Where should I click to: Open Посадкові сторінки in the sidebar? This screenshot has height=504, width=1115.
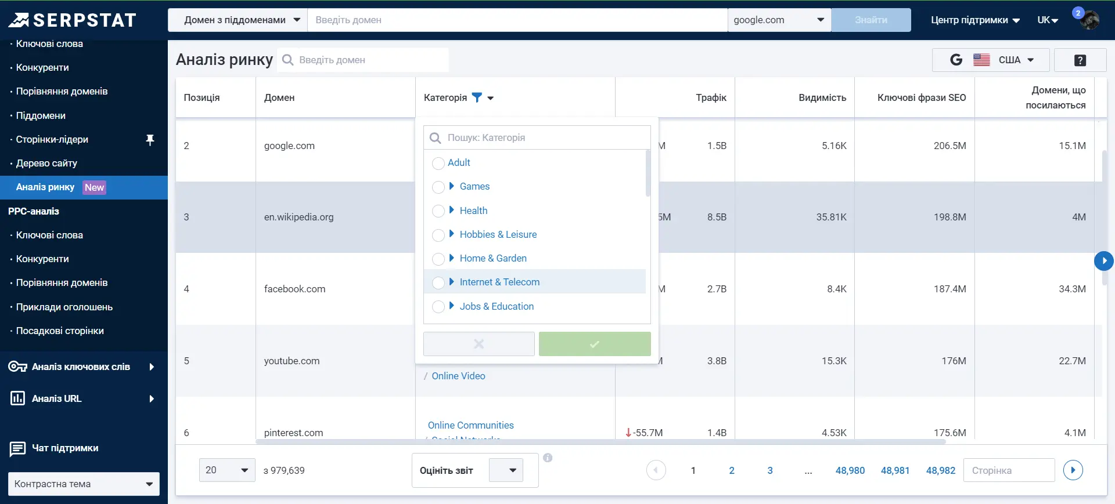click(x=60, y=331)
